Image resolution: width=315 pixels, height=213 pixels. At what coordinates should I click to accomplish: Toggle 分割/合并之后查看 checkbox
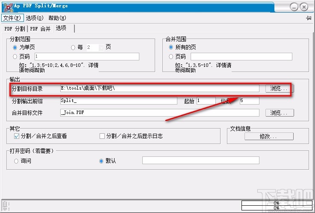pos(17,136)
